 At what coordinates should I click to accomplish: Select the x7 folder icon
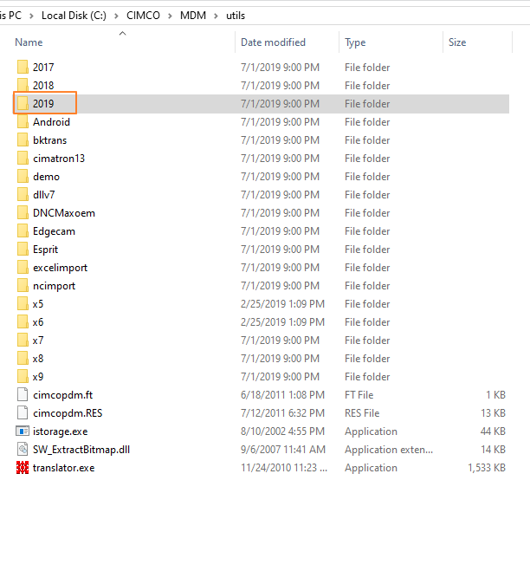[x=23, y=341]
